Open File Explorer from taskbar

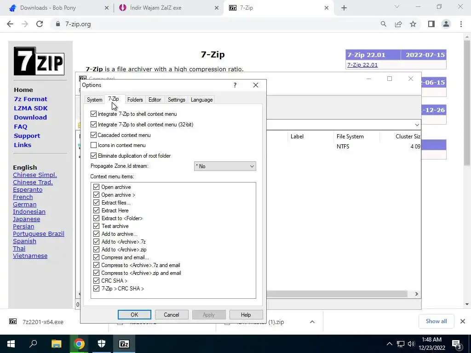pos(56,344)
